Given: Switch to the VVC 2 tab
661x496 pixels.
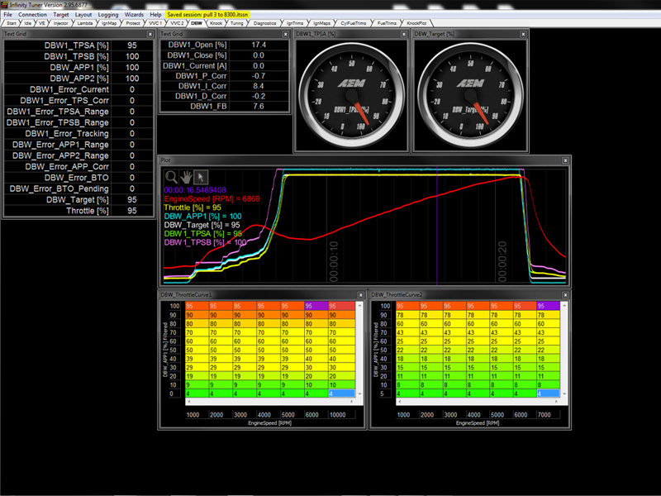Looking at the screenshot, I should pos(177,23).
